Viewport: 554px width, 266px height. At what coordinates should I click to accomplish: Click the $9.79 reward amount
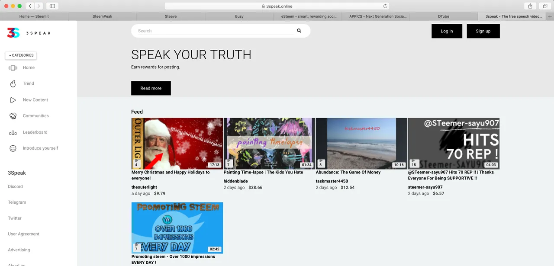click(x=160, y=194)
